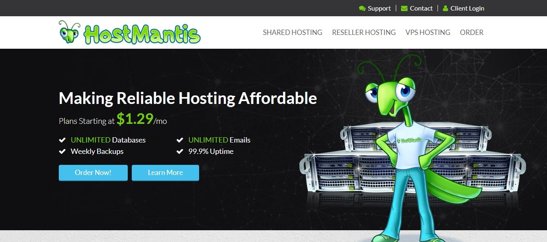Go to VPS Hosting page
The height and width of the screenshot is (242, 547).
click(x=428, y=32)
